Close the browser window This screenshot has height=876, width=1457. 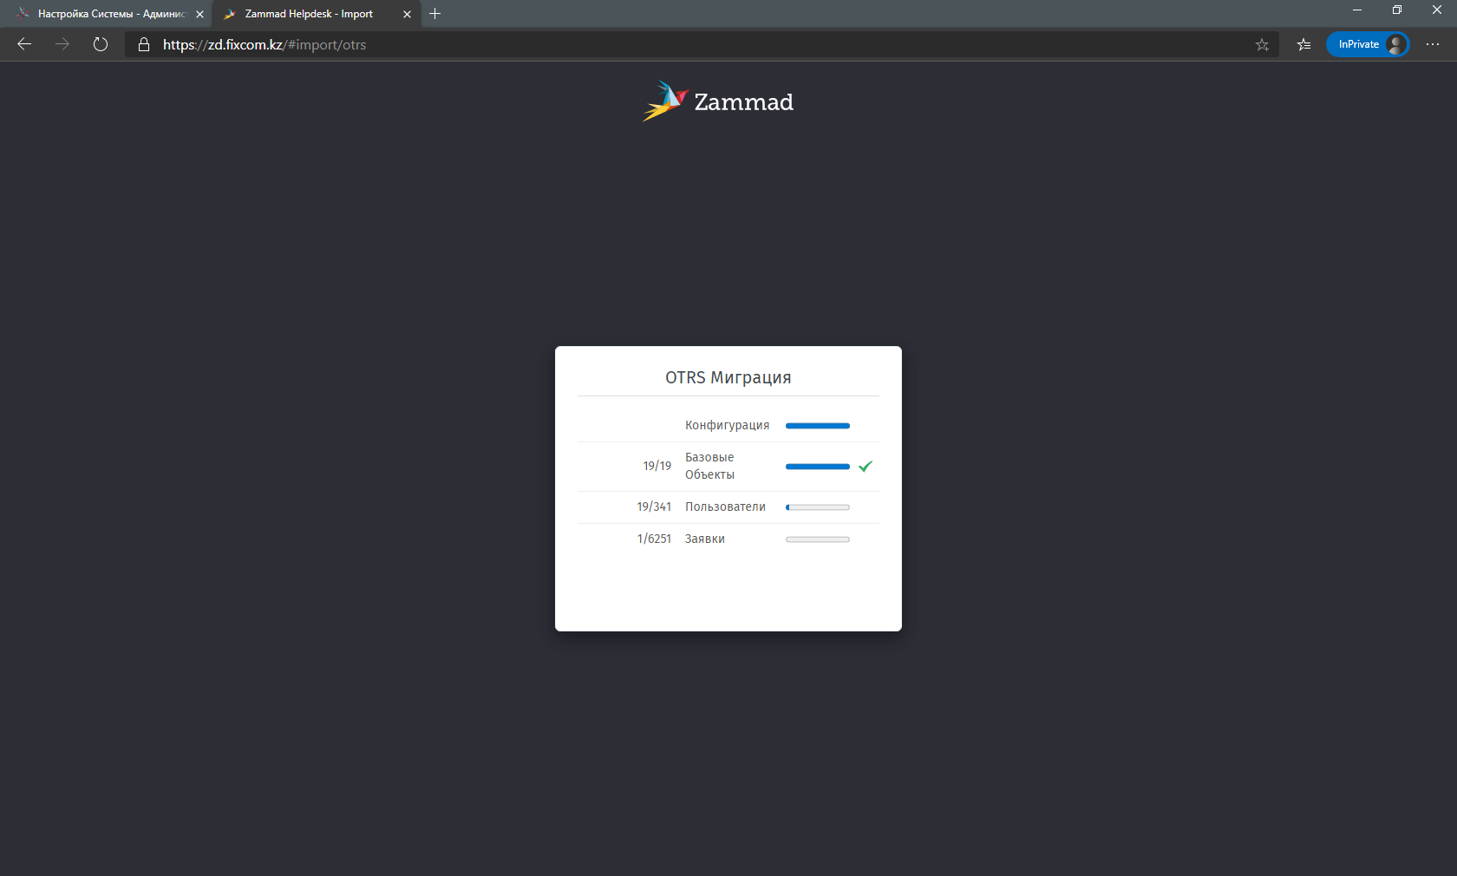[1437, 10]
